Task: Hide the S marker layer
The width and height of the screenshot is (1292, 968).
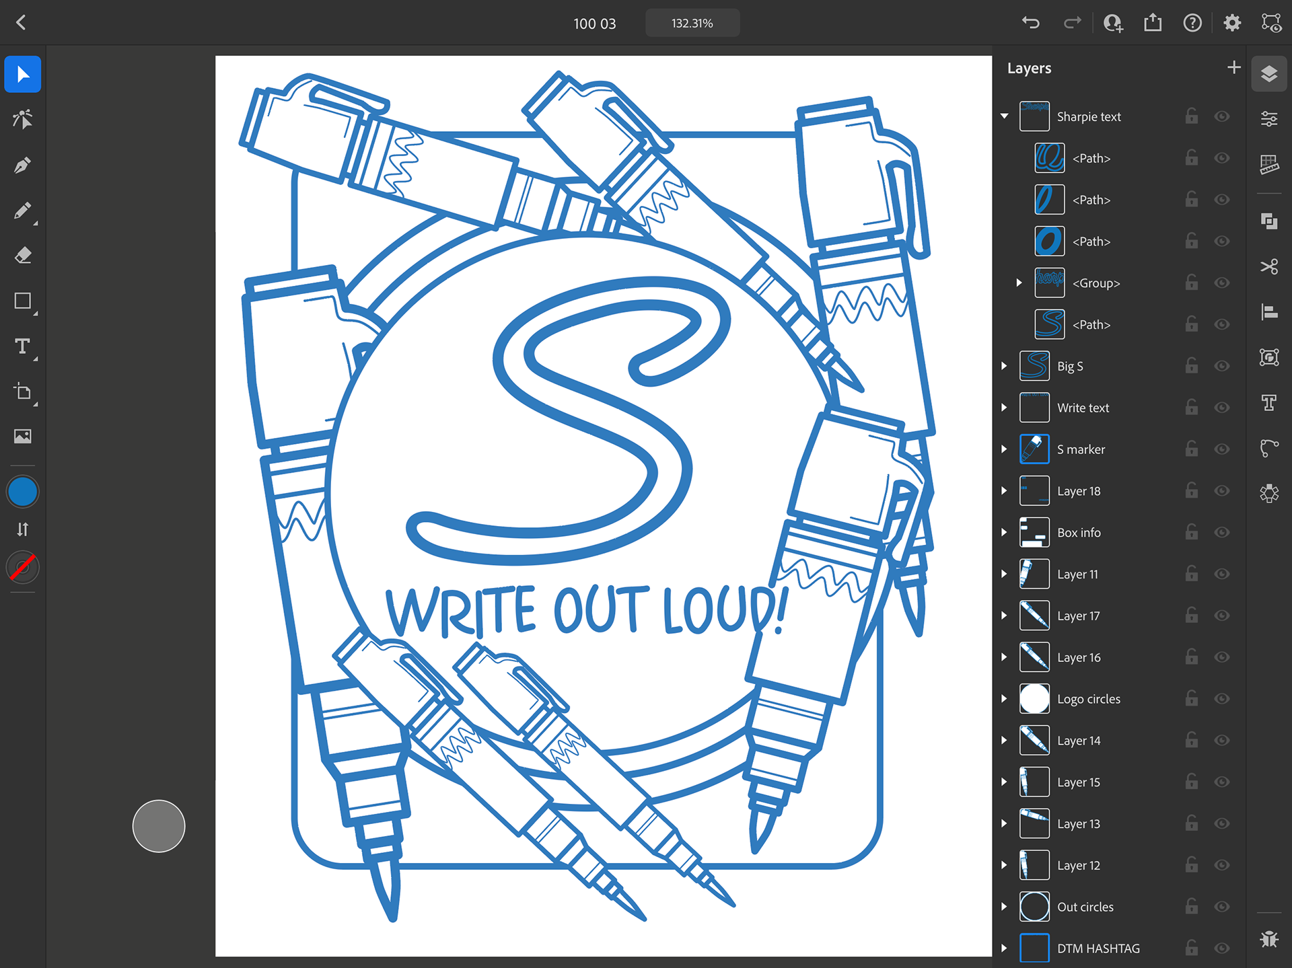Action: click(x=1222, y=449)
